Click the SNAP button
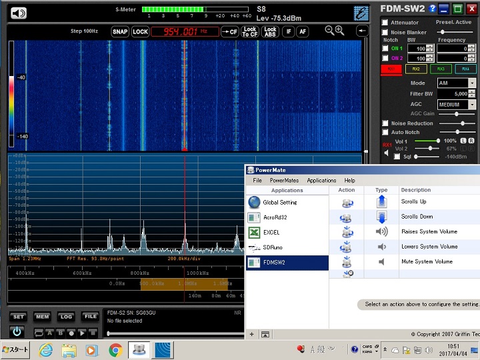480x360 pixels. click(120, 31)
